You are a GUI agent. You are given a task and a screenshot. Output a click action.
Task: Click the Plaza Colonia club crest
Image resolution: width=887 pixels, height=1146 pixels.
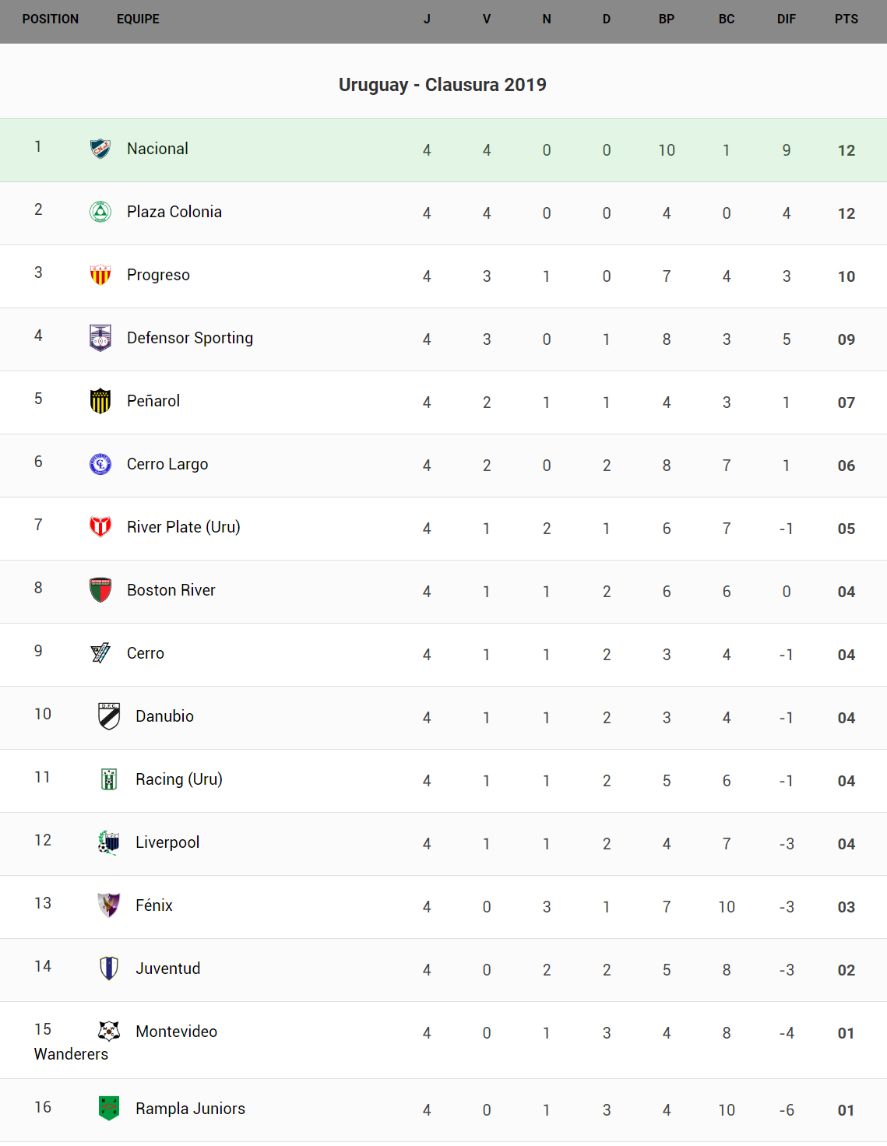(100, 211)
